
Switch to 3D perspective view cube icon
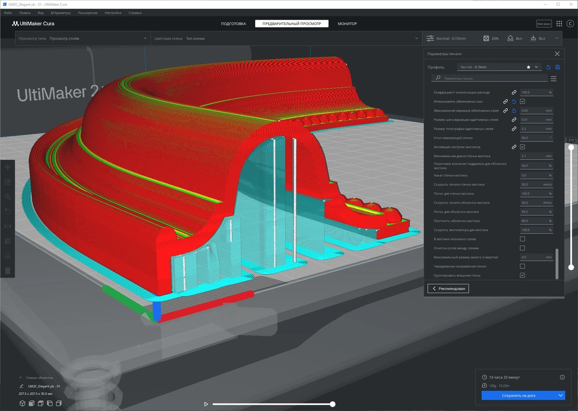(x=22, y=404)
